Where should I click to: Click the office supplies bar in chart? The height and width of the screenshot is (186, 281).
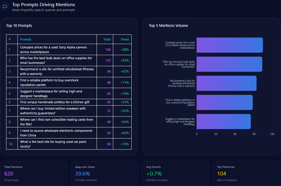tap(229, 64)
